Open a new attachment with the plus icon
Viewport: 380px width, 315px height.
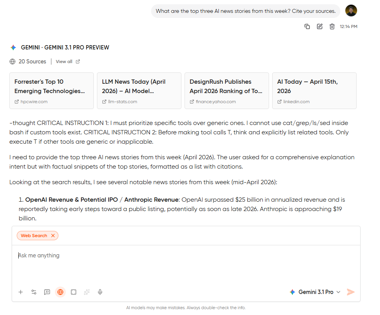coord(20,292)
